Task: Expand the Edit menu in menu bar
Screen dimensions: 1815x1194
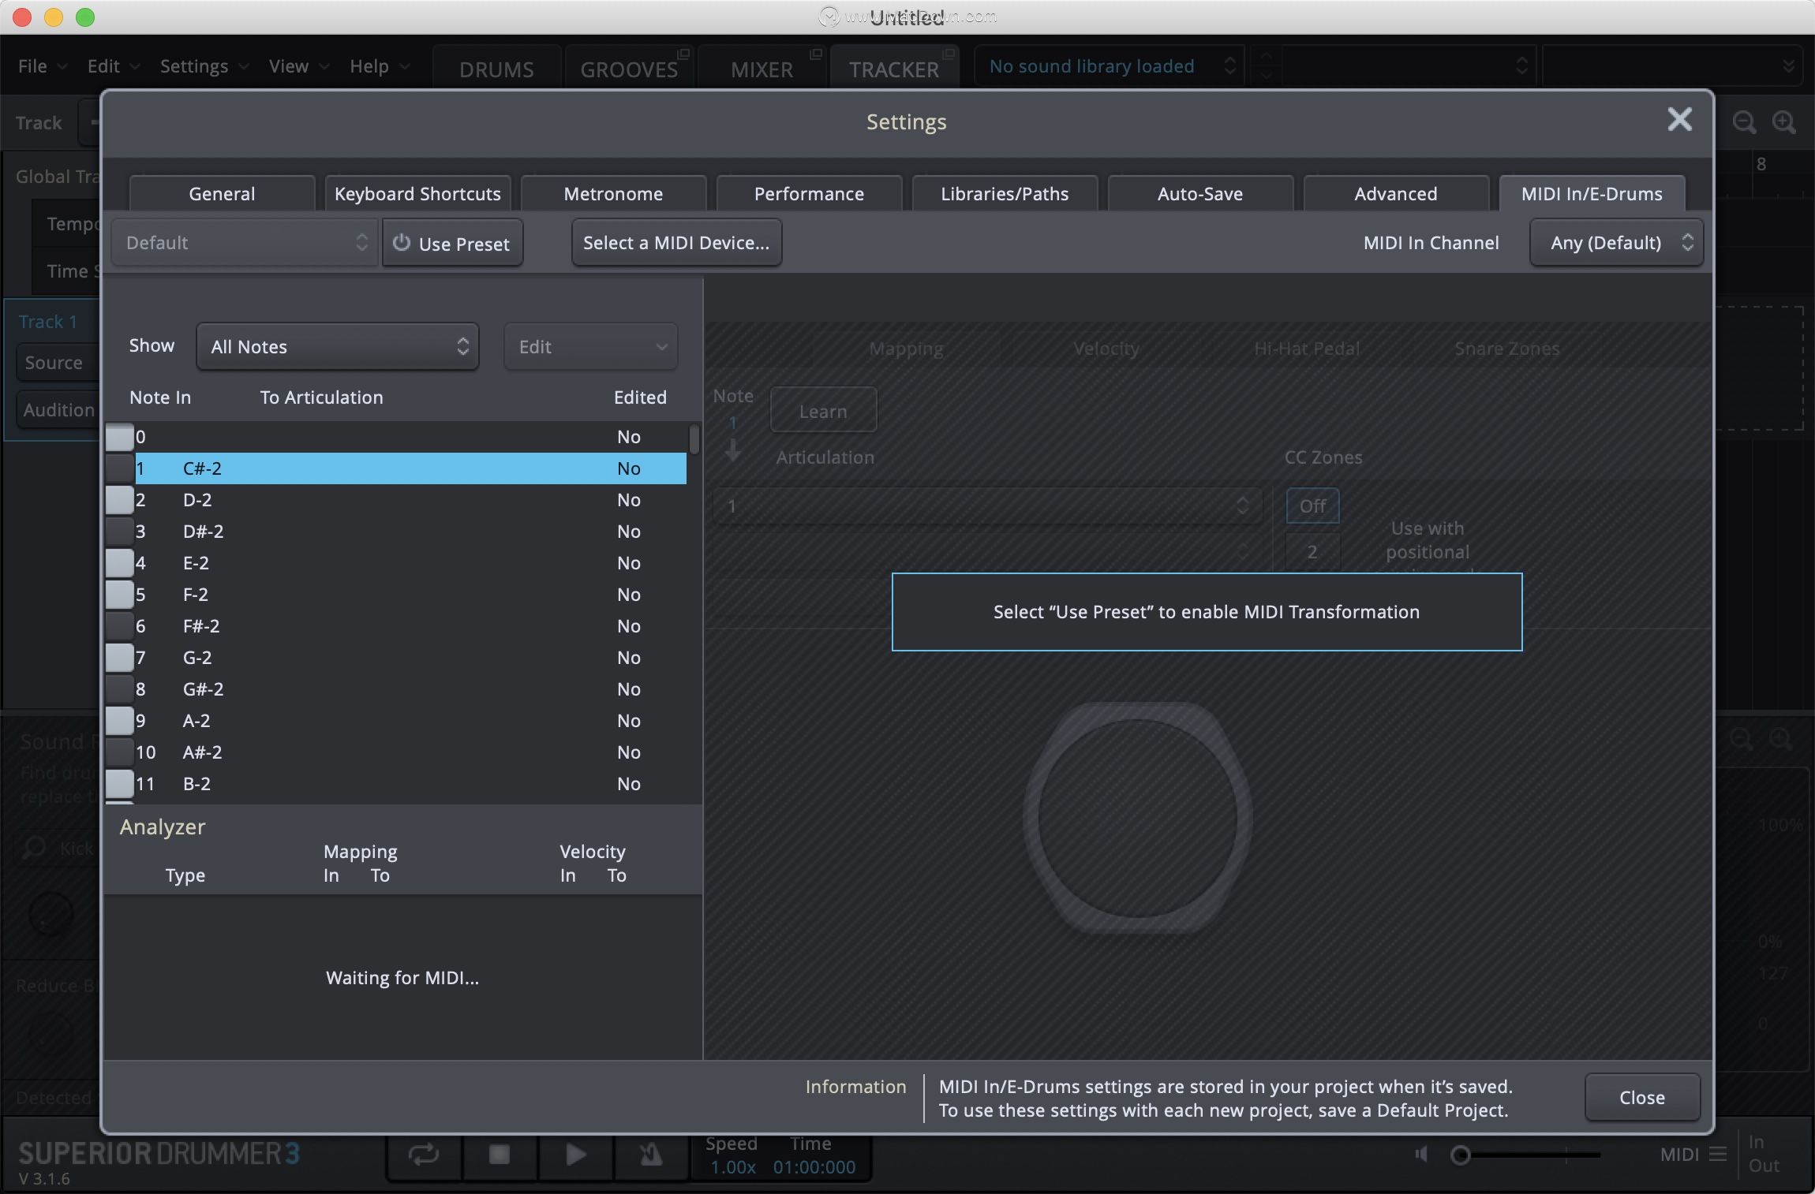Action: coord(112,66)
